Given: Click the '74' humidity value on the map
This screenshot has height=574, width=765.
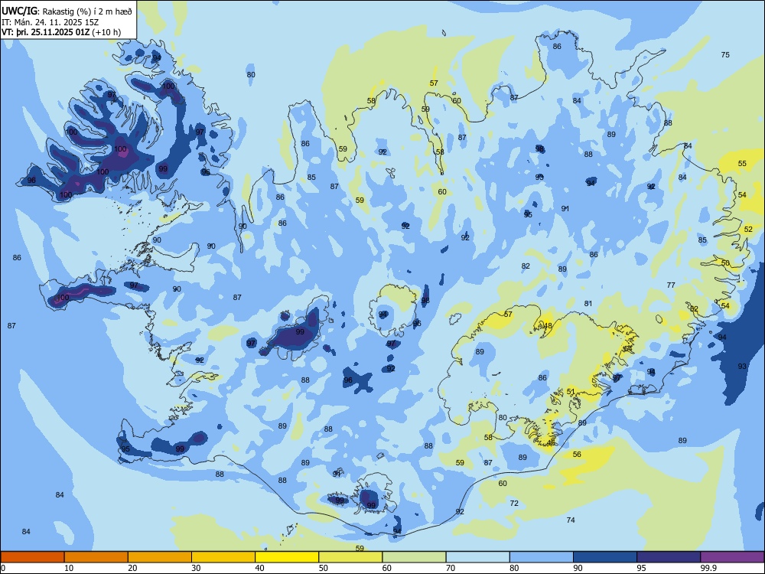Looking at the screenshot, I should pyautogui.click(x=571, y=520).
